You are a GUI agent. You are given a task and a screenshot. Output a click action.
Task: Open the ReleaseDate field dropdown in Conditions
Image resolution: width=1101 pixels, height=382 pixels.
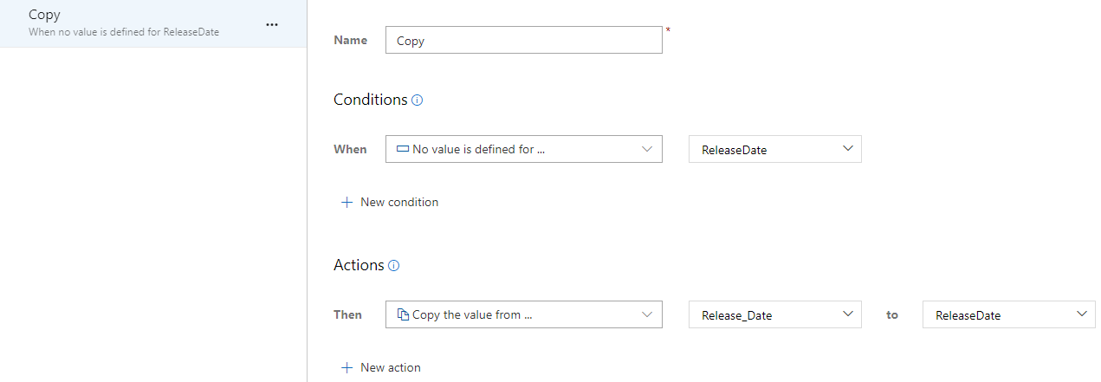774,150
